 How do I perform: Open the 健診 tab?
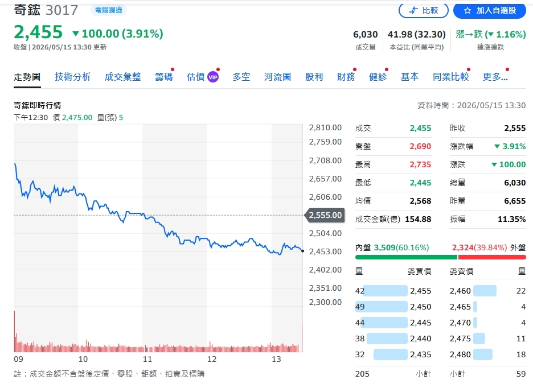(378, 77)
